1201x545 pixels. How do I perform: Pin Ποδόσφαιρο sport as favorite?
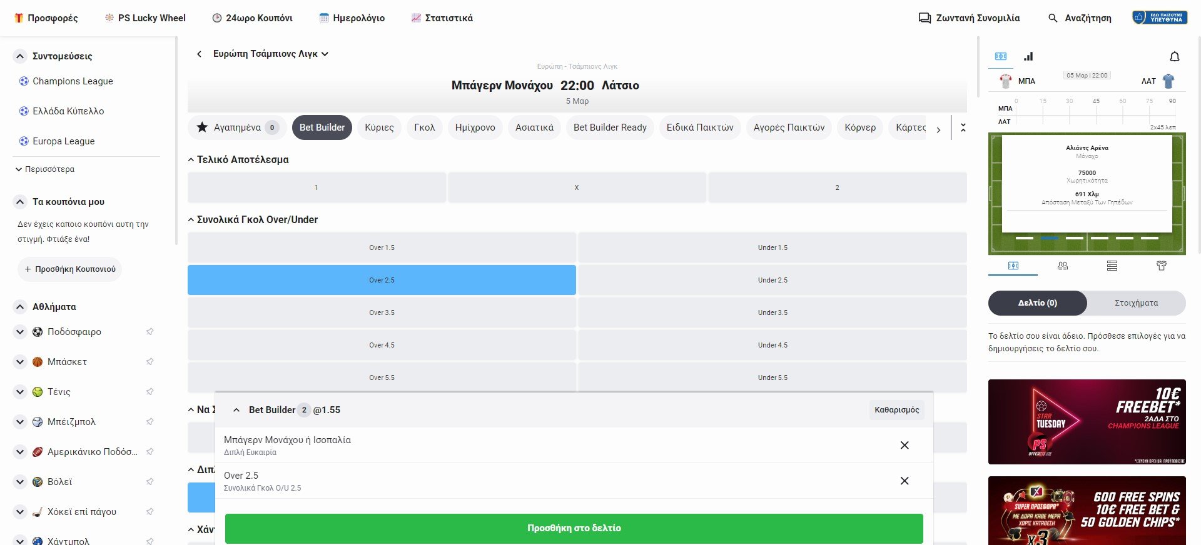coord(150,332)
